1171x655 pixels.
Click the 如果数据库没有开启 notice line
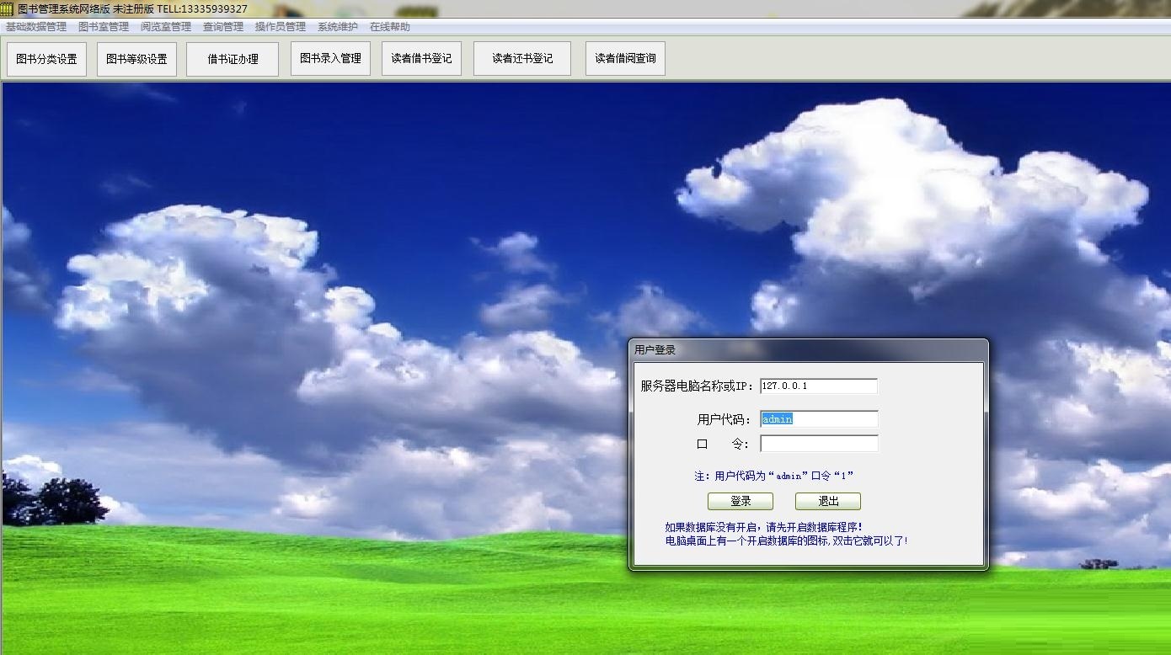763,527
